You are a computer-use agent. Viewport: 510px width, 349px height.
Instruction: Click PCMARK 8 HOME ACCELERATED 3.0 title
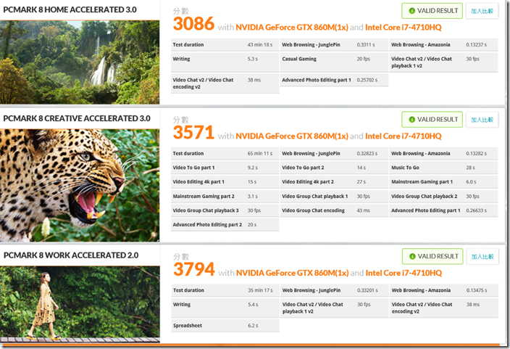70,9
